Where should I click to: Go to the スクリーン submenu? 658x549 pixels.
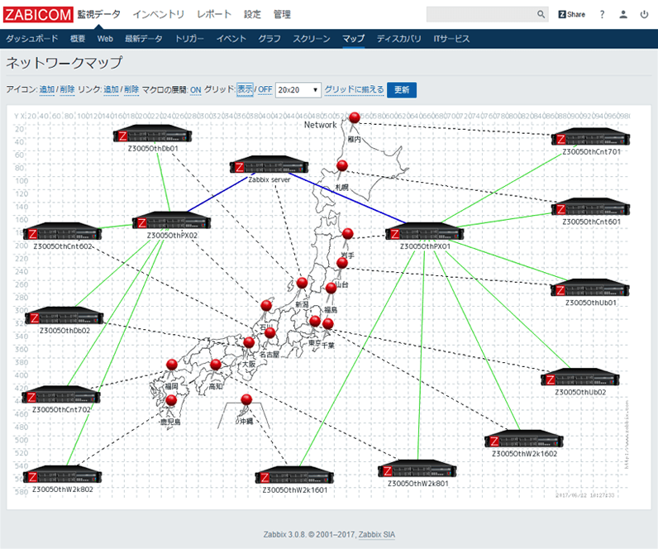tap(312, 39)
